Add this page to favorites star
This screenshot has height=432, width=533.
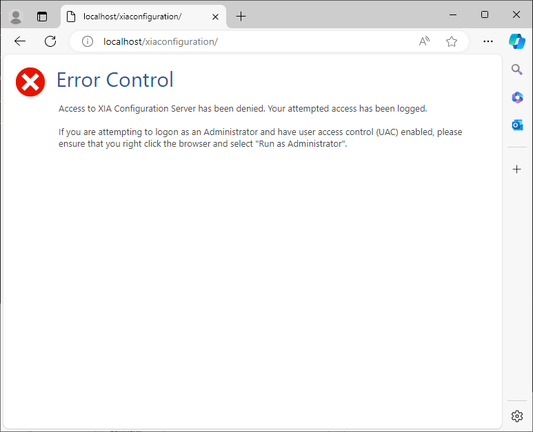click(x=452, y=41)
